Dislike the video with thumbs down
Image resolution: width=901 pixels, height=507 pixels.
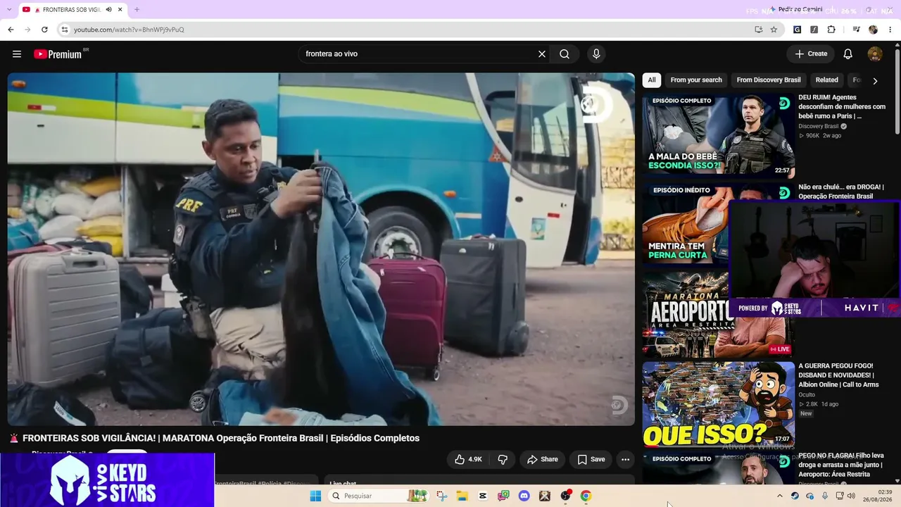pyautogui.click(x=503, y=459)
